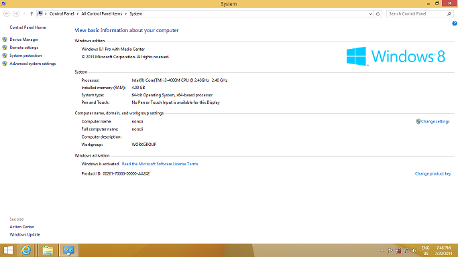
Task: Select the WORKGROUP value
Action: pyautogui.click(x=144, y=145)
